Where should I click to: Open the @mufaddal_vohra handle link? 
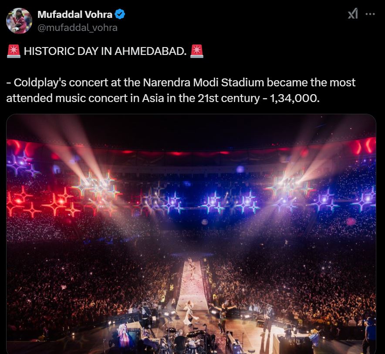(77, 27)
